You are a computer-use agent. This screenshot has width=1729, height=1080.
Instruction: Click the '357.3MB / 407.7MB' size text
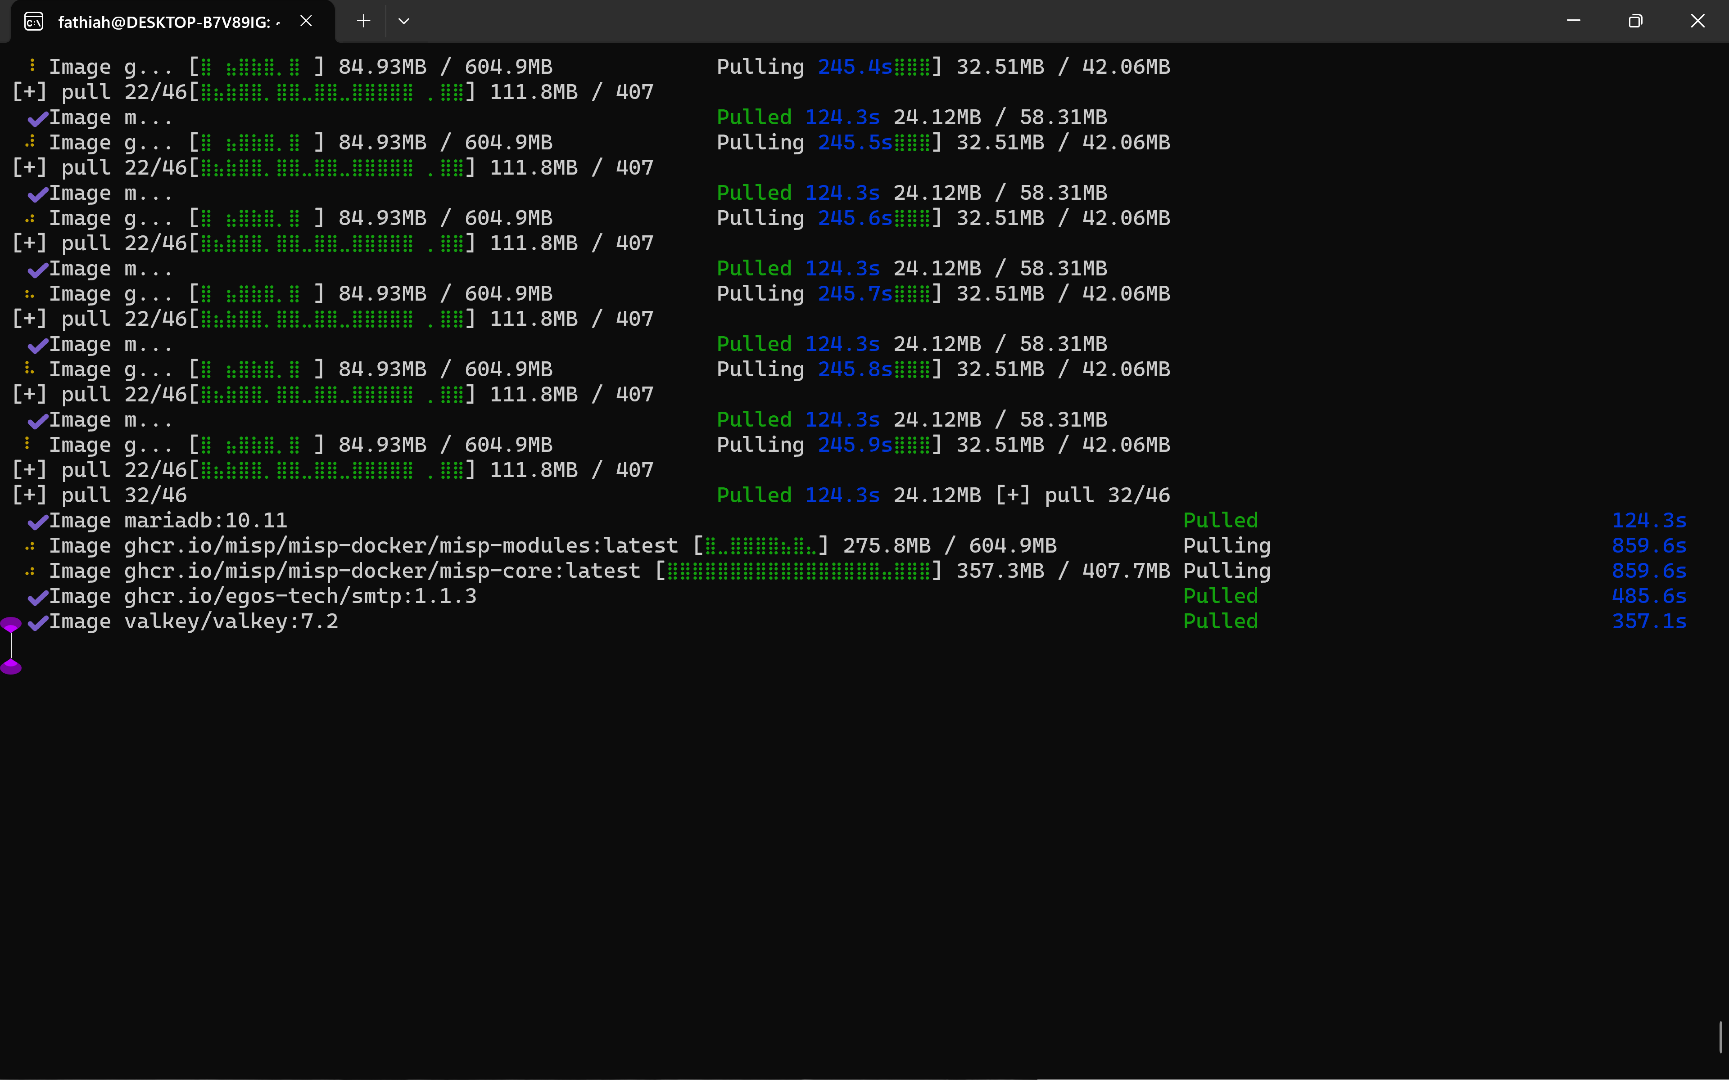1063,571
